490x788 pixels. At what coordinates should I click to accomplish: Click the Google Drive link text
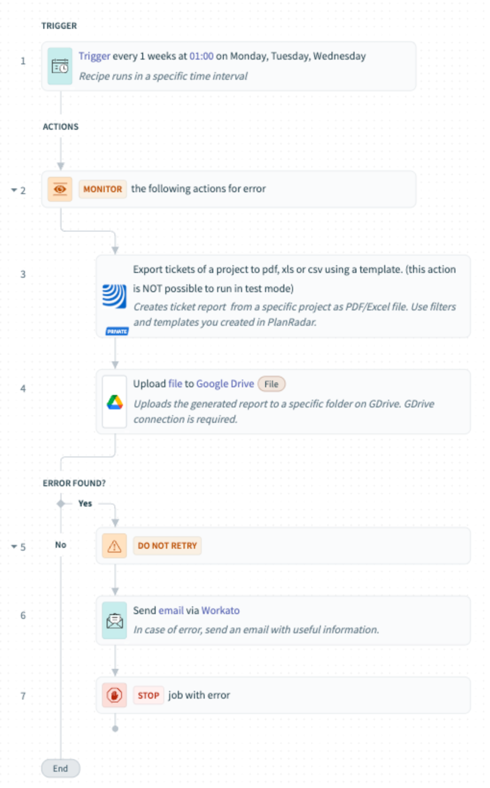tap(225, 384)
